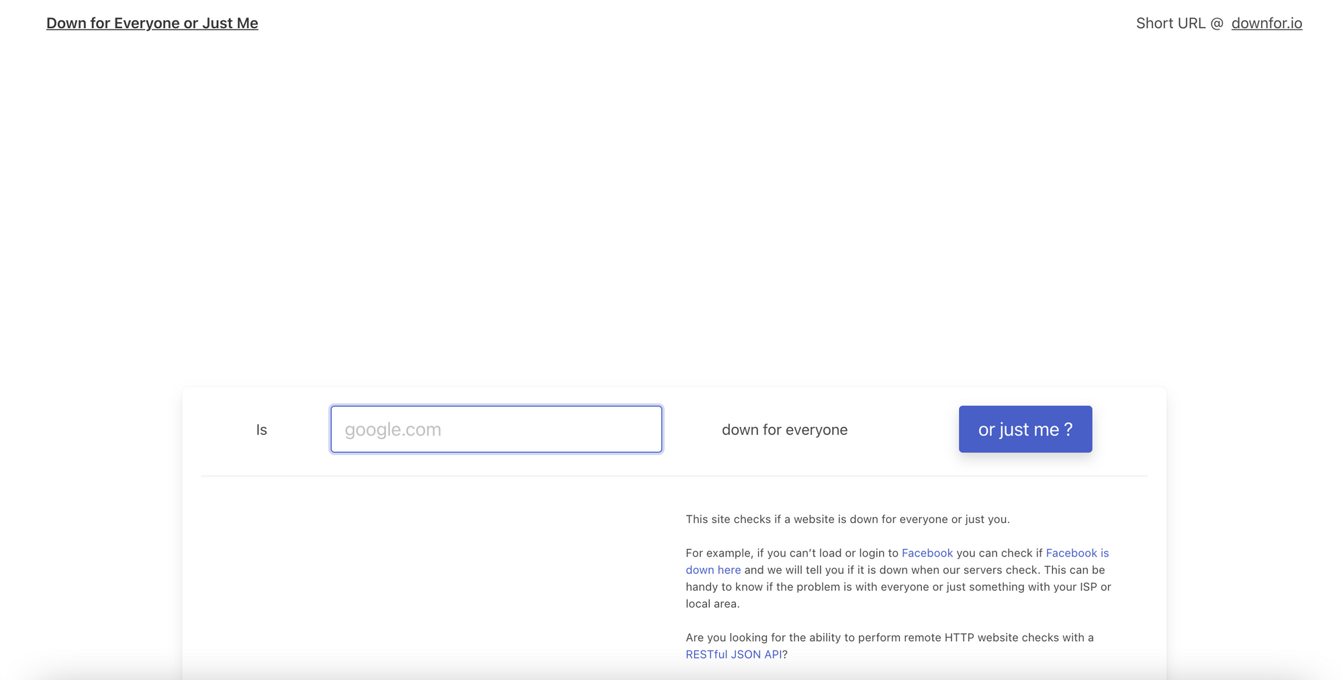Navigate via the downfor.io link at top right
The height and width of the screenshot is (680, 1343).
(1266, 23)
